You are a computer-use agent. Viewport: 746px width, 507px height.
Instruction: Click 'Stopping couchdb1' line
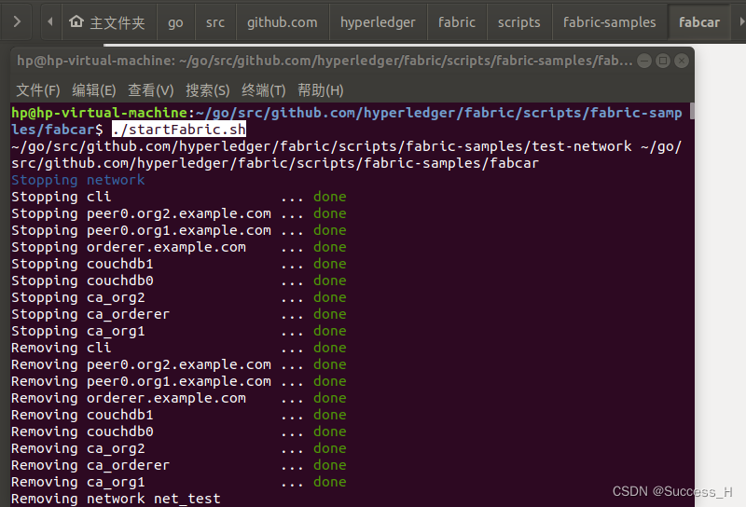tap(179, 264)
